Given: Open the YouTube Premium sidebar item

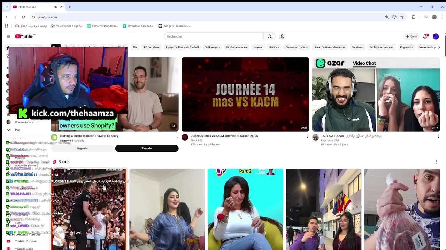Looking at the screenshot, I should 25,241.
